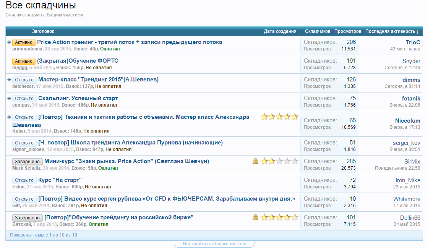Viewport: 428px width, 248px height.
Task: Sort by Просмотров column header
Action: click(x=348, y=31)
